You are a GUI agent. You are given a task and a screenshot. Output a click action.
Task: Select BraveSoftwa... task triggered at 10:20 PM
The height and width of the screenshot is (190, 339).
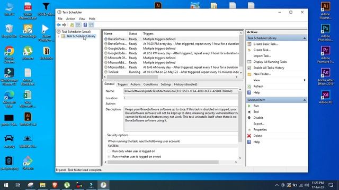[x=171, y=44]
